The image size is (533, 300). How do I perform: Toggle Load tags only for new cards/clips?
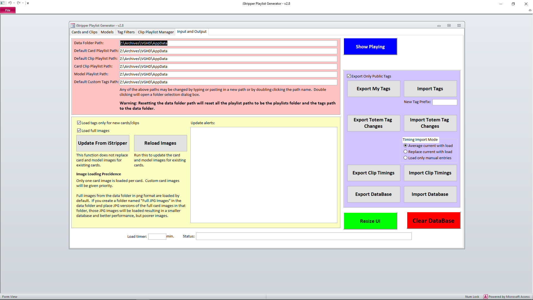pyautogui.click(x=79, y=123)
